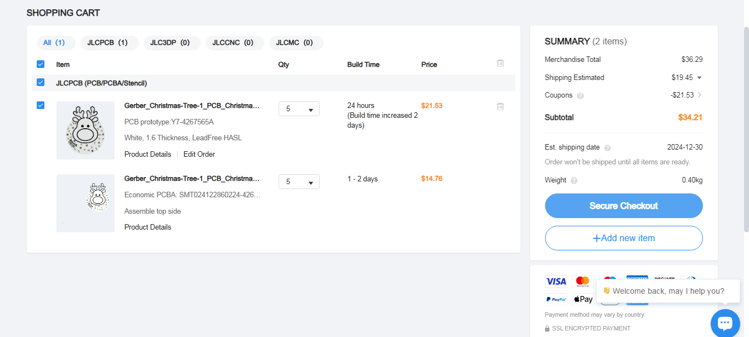
Task: Click the American Express payment logo
Action: tap(637, 277)
